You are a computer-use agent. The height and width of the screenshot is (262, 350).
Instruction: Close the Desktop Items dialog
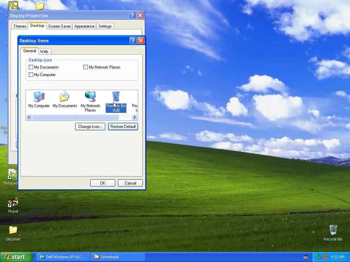(141, 41)
